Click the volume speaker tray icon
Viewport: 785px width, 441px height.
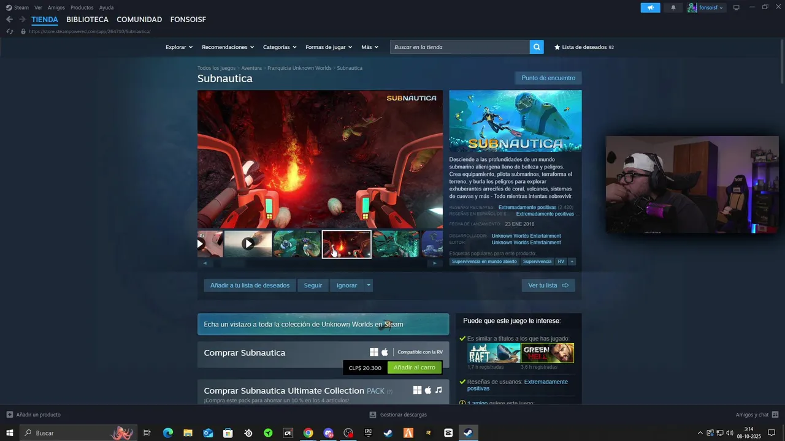[729, 433]
